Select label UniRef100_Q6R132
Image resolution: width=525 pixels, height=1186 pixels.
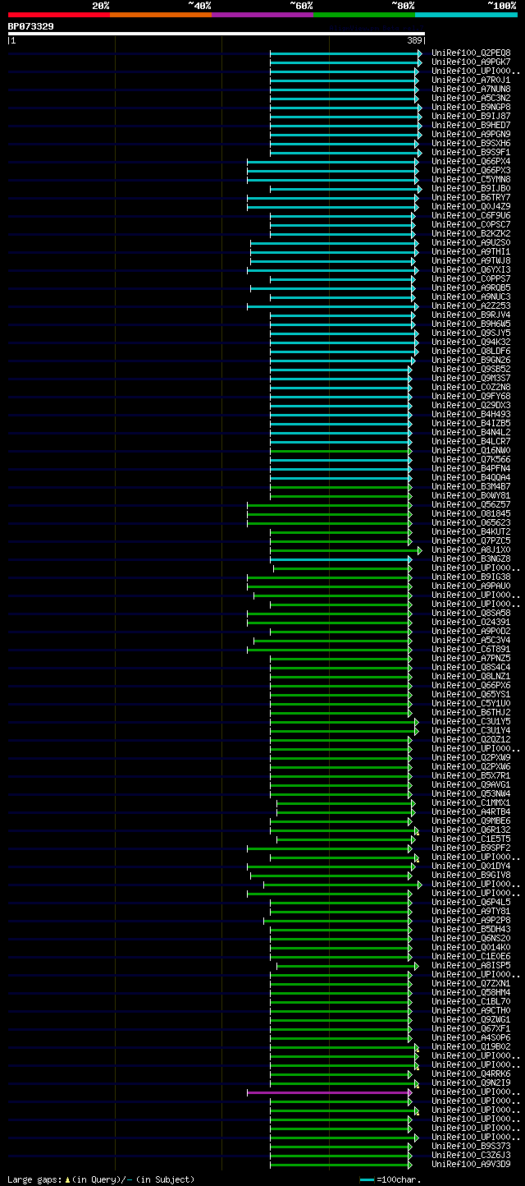pos(471,830)
